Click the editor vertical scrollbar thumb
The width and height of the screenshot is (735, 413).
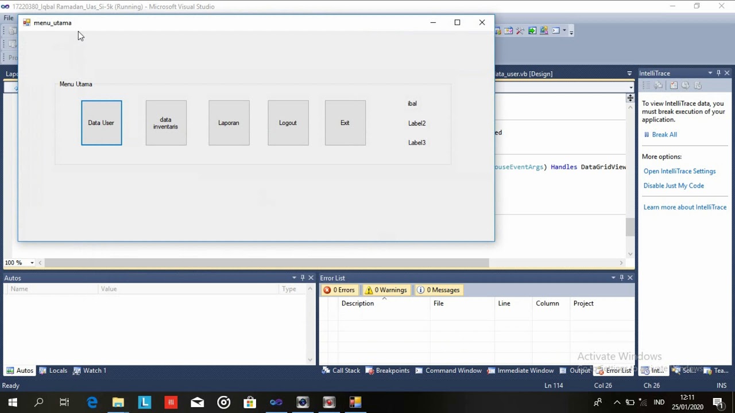(x=630, y=227)
